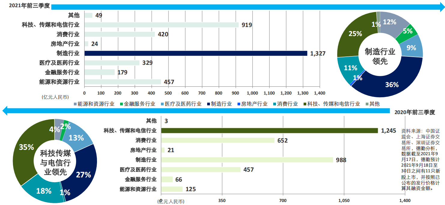Click the 金融服务行业 green legend swatch
Viewport: 445px width, 205px height.
[x=122, y=104]
